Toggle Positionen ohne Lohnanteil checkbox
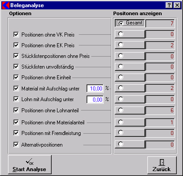The height and width of the screenshot is (176, 183). click(x=16, y=110)
